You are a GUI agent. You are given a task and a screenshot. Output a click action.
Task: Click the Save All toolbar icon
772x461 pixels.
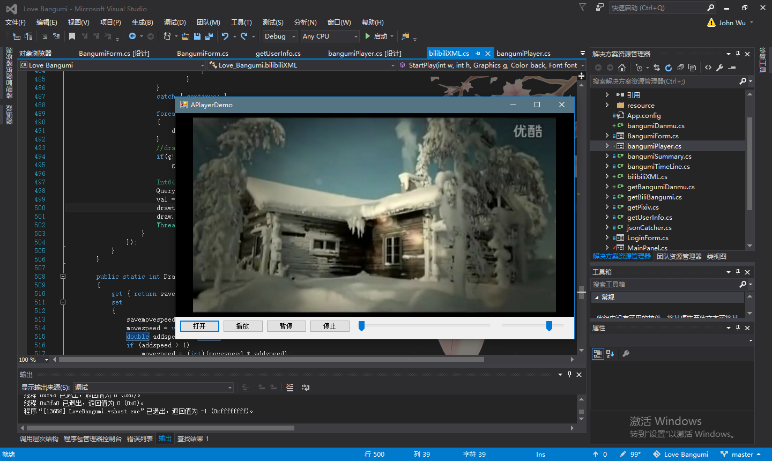(209, 36)
